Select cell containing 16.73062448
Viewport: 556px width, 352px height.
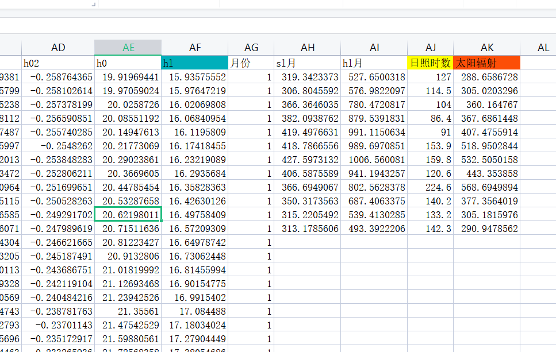point(195,256)
